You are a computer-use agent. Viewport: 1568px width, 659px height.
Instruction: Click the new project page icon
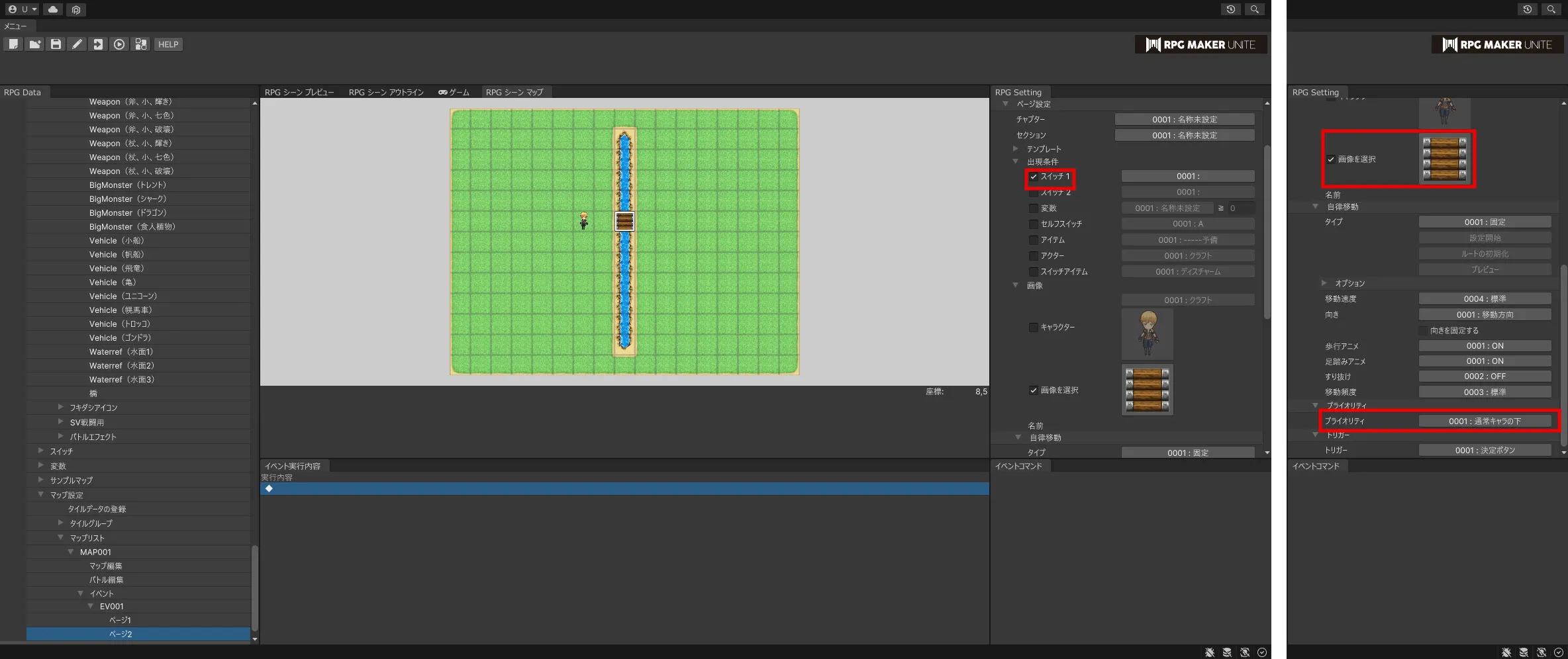tap(13, 44)
